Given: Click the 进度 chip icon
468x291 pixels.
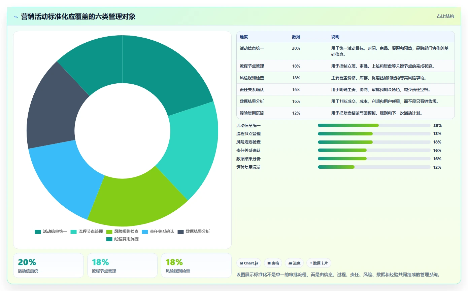Looking at the screenshot, I should point(290,263).
